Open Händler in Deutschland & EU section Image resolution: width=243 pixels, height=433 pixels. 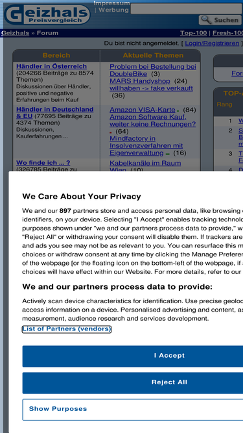pyautogui.click(x=55, y=113)
